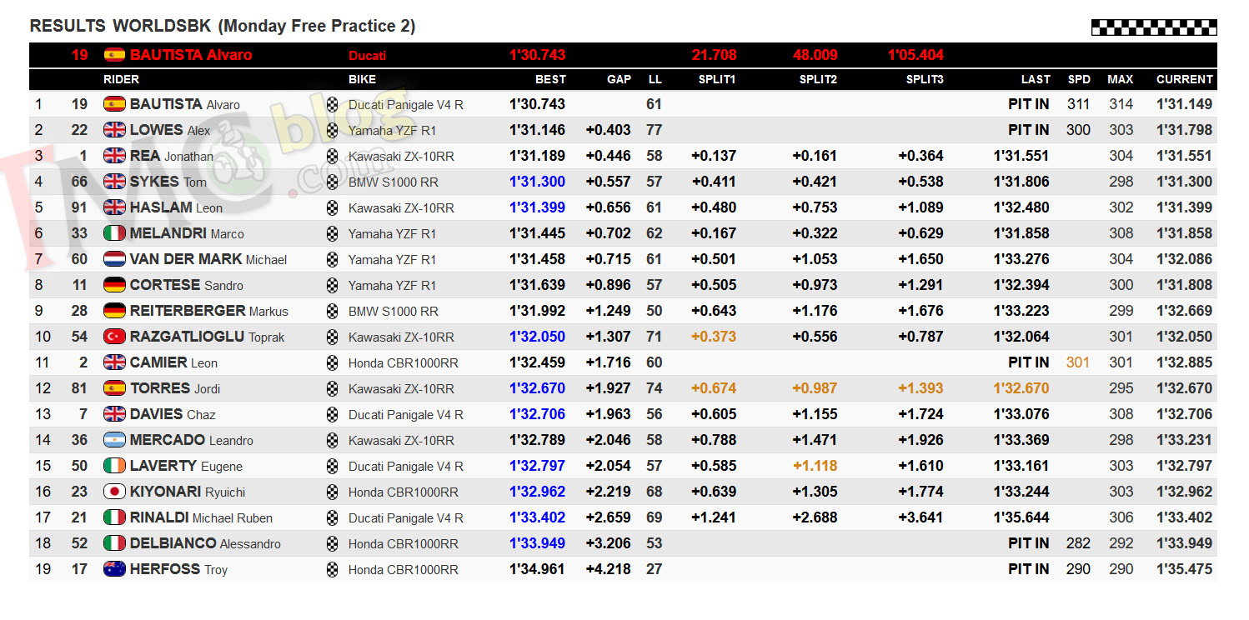Click the SPD column header

point(1079,79)
